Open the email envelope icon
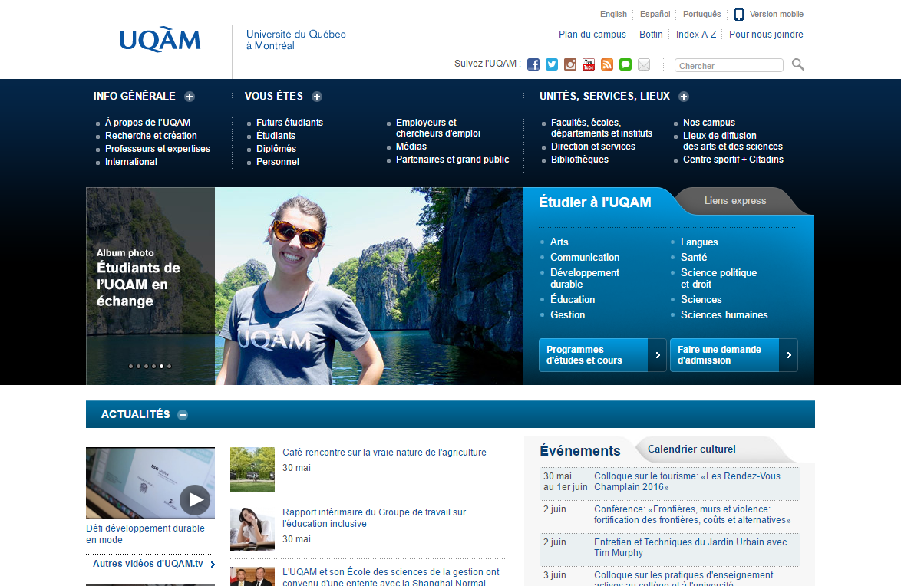The image size is (901, 586). [644, 64]
